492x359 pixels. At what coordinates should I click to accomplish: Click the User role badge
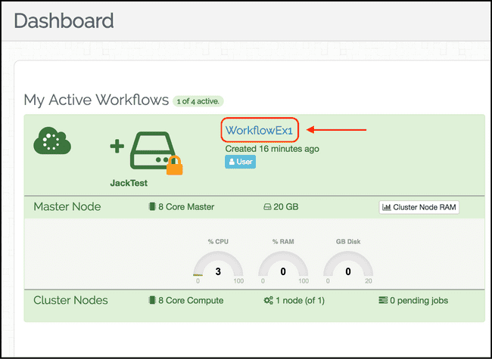coord(240,162)
